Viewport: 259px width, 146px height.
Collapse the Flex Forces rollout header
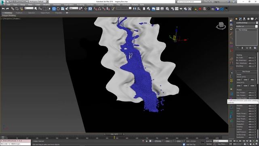coord(246,71)
